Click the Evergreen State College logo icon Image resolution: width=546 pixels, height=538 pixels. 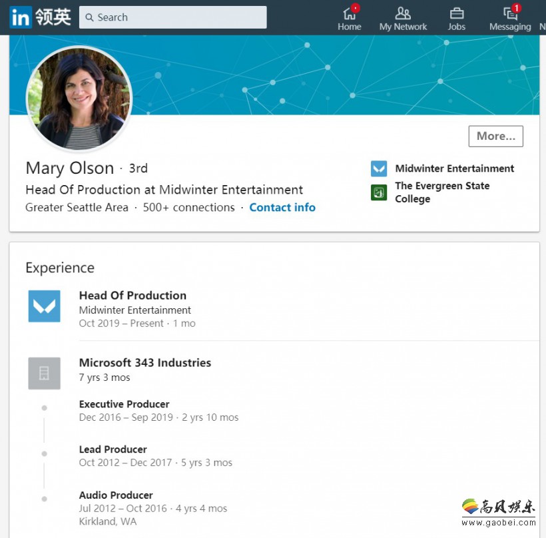(379, 192)
